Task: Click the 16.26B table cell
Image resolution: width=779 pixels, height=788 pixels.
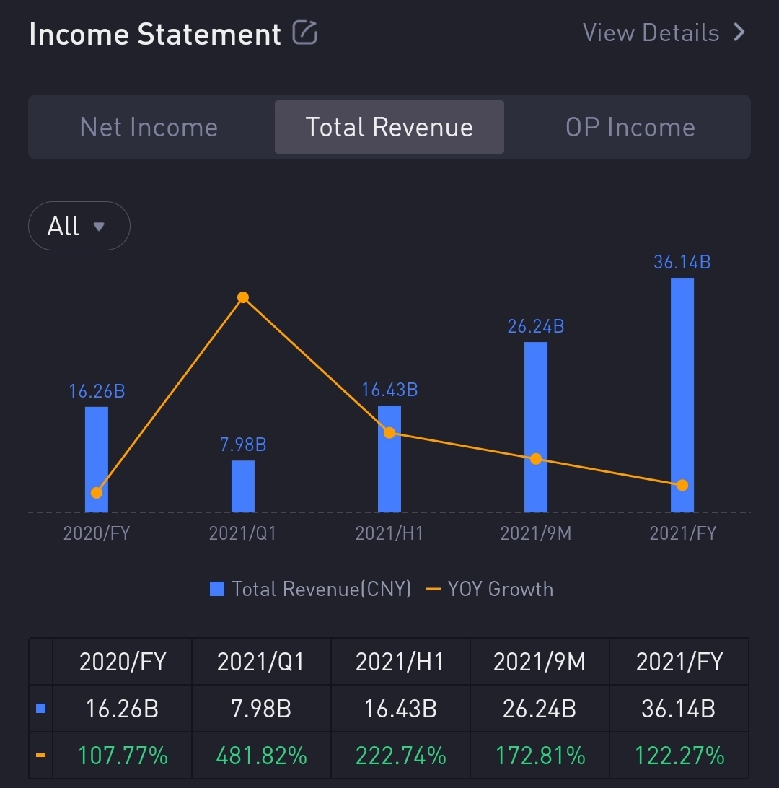Action: click(x=122, y=709)
